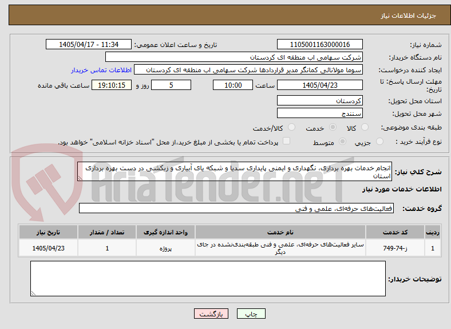This screenshot has width=451, height=329.
Task: Click the شماره نیاز number field
Action: point(319,44)
